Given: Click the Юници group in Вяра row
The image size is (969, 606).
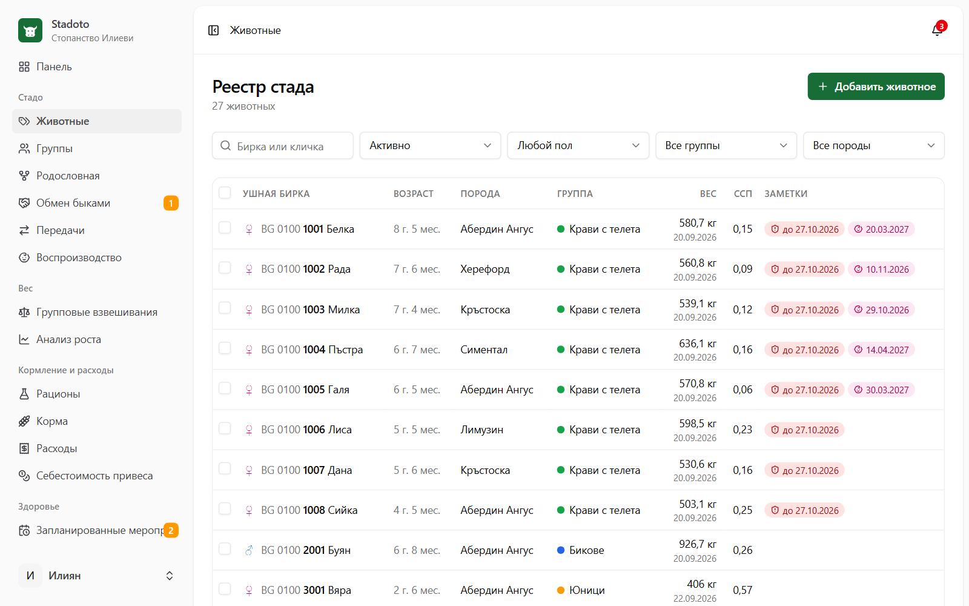Looking at the screenshot, I should coord(581,590).
